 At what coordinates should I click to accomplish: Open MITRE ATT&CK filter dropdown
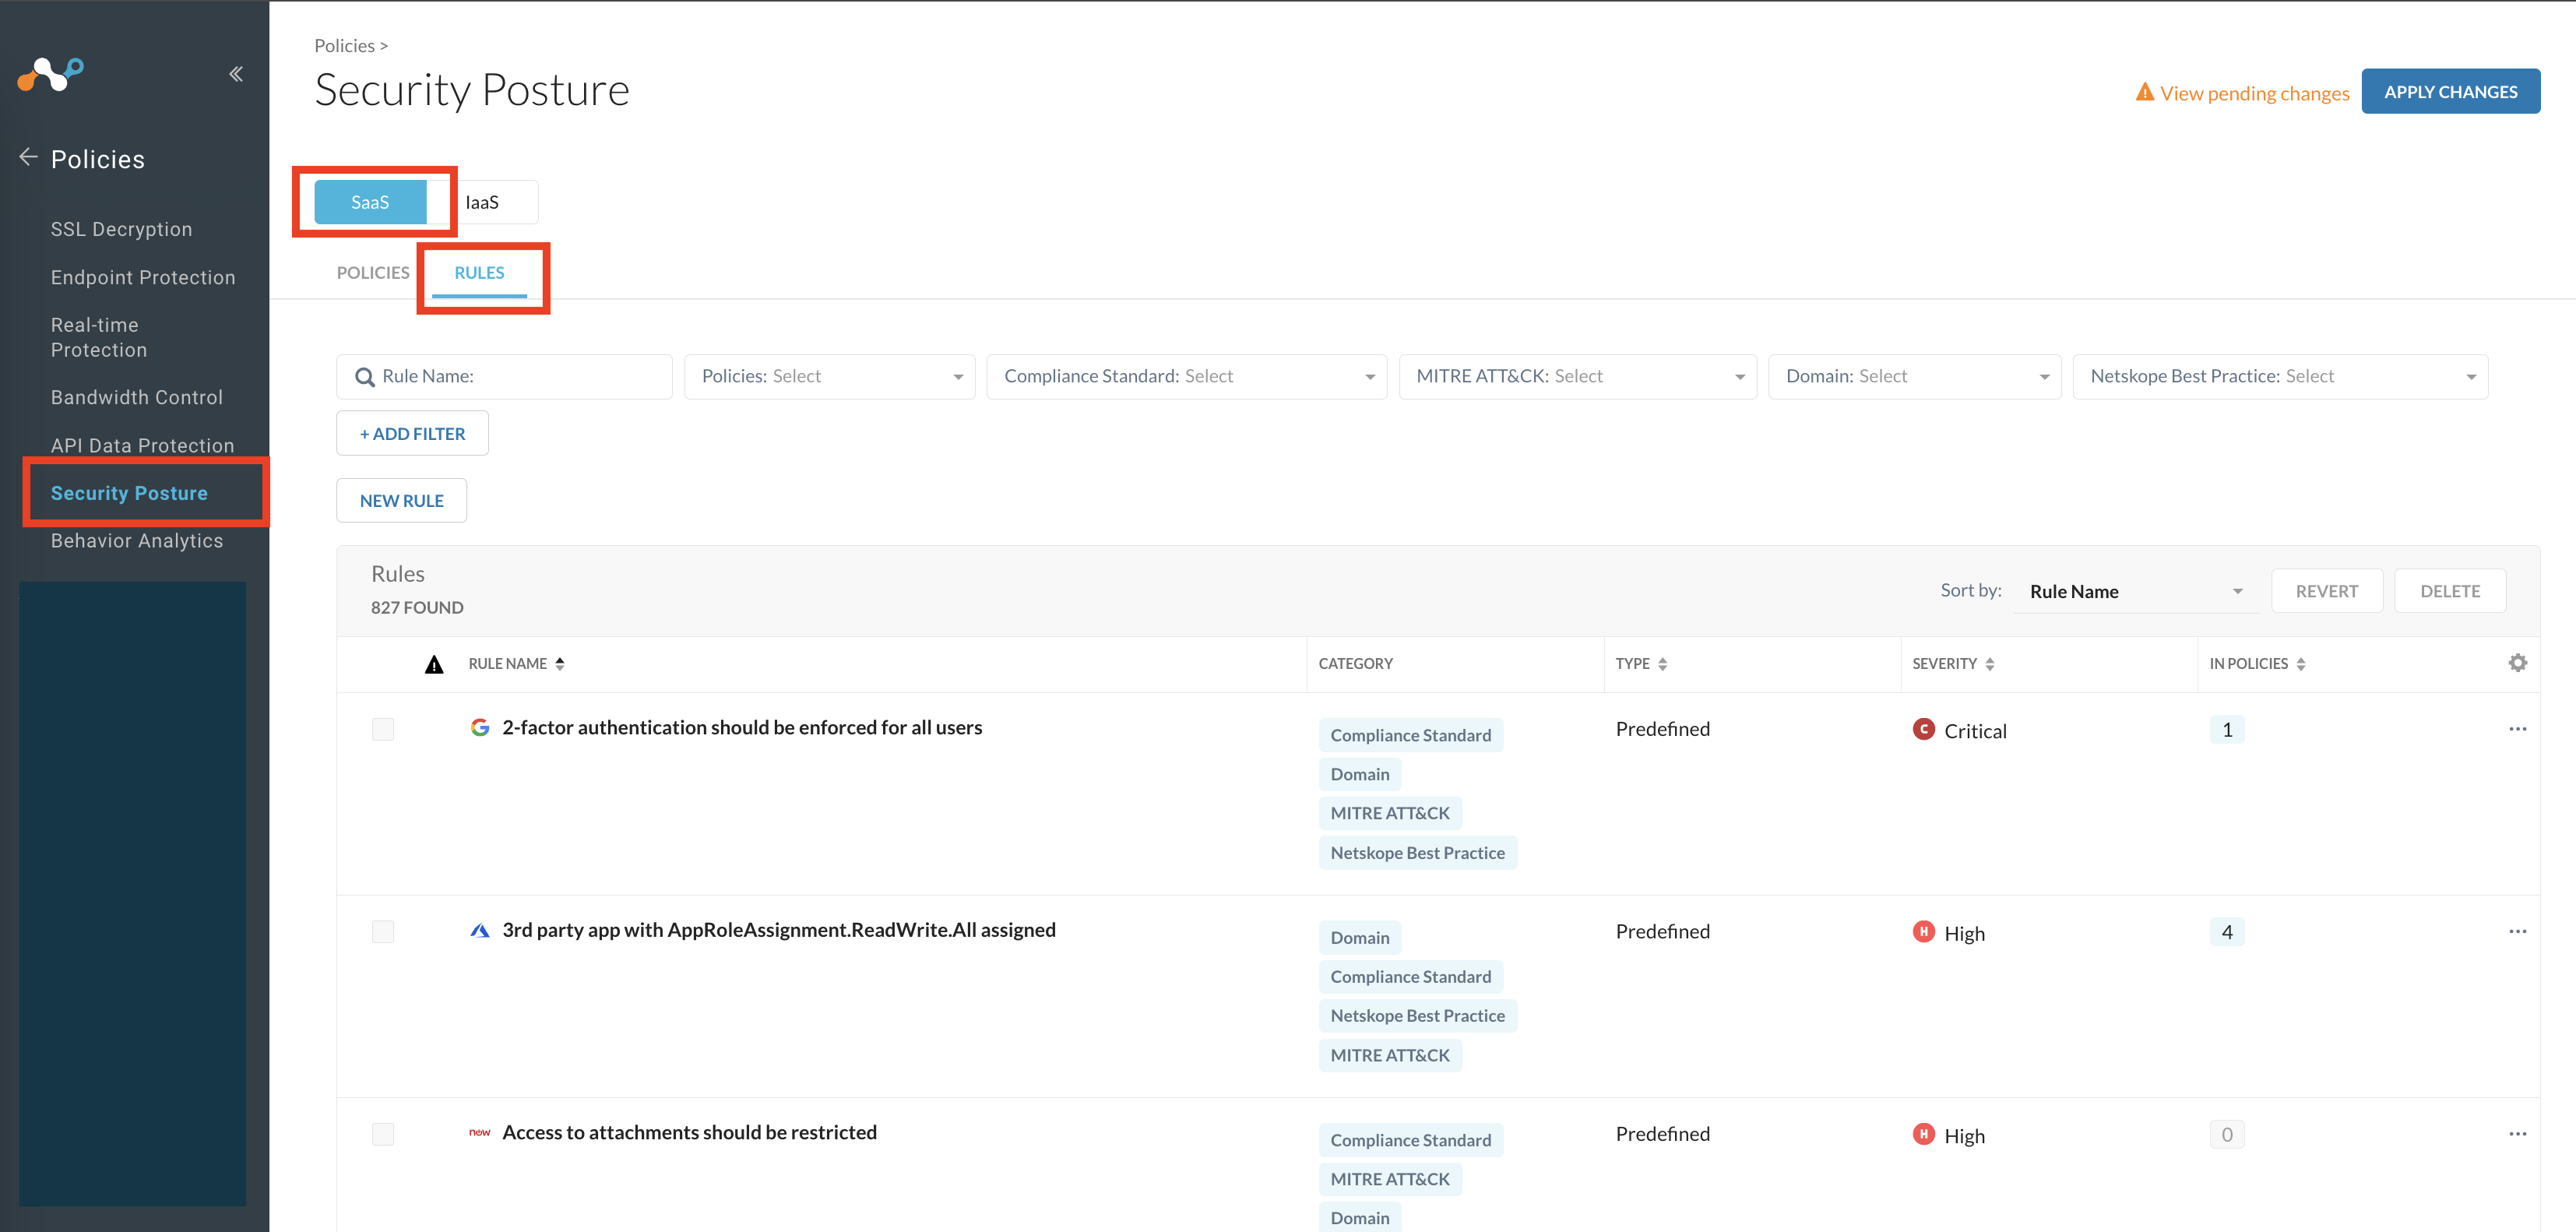(x=1577, y=377)
